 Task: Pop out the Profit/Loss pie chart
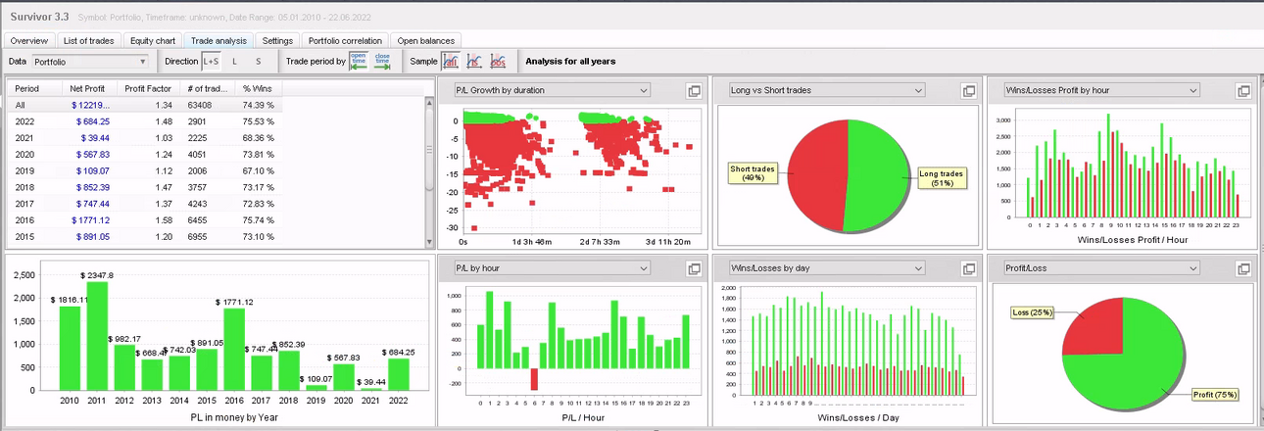1243,267
